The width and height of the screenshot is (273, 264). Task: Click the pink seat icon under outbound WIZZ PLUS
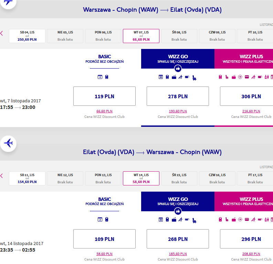click(x=227, y=77)
